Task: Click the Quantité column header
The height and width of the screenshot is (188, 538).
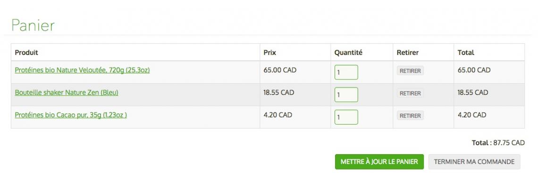Action: [x=348, y=53]
